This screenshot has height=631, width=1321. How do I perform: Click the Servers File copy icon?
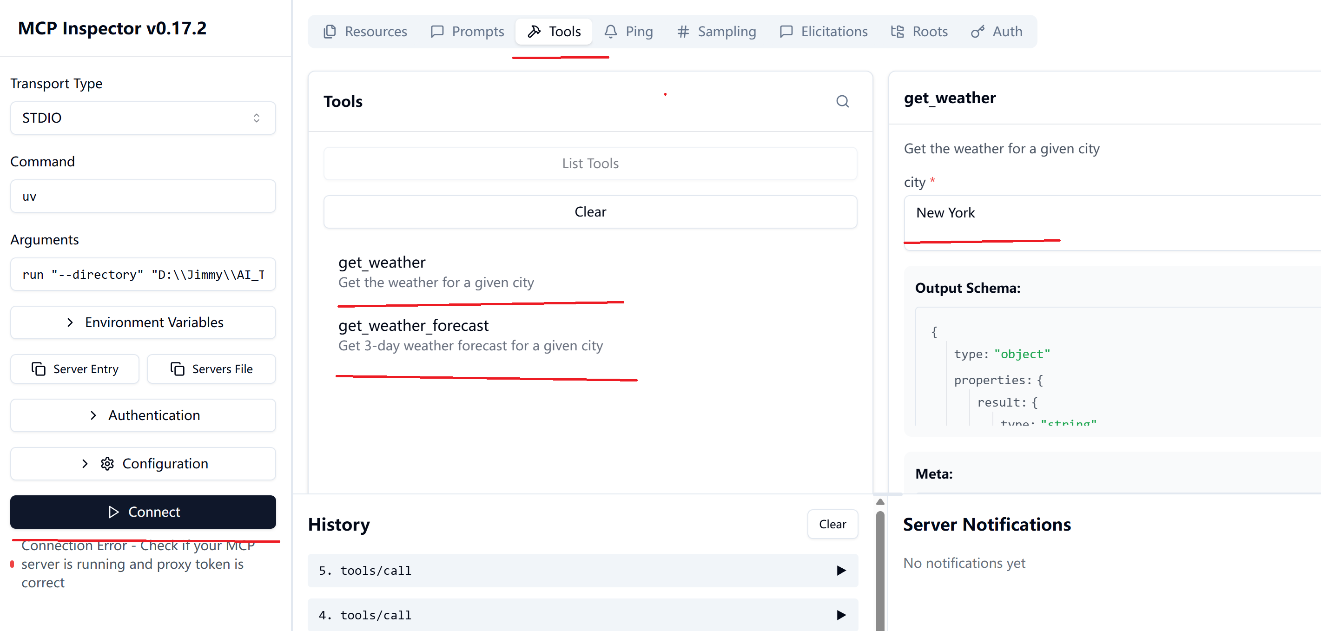pyautogui.click(x=177, y=369)
